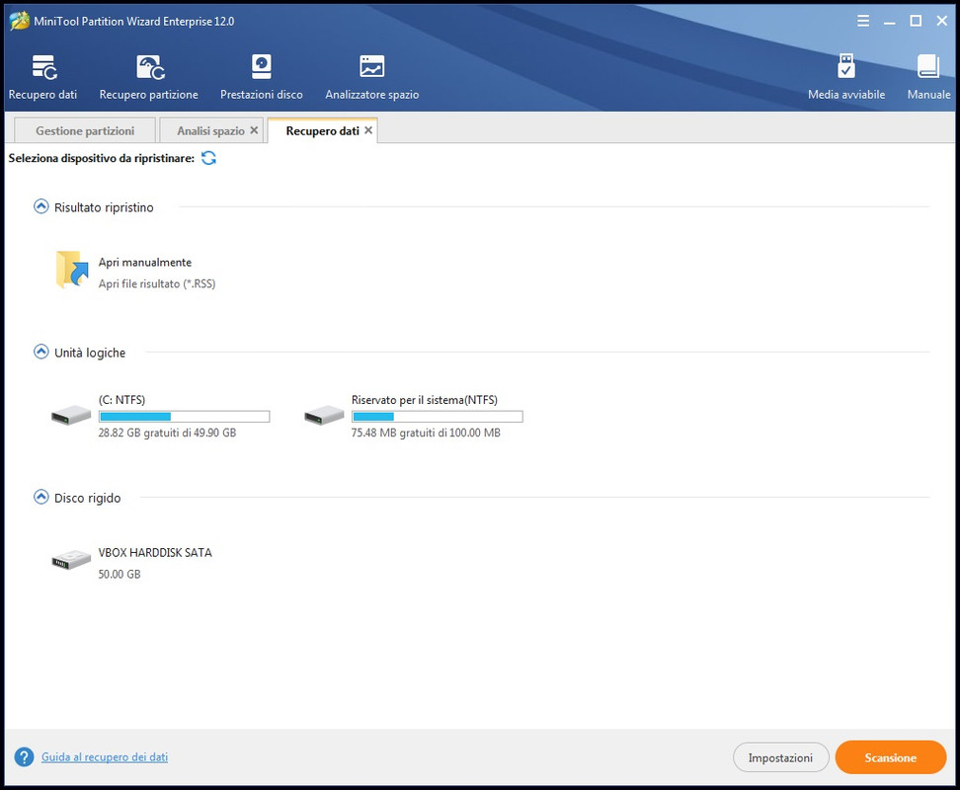Viewport: 960px width, 790px height.
Task: Click the 50.00 GB disk size text
Action: click(120, 574)
